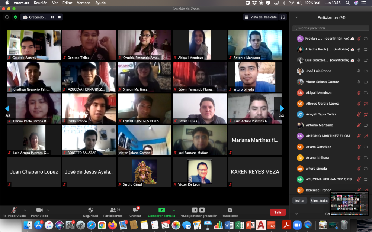372x232 pixels.
Task: Open the Ventana menu in menu bar
Action: (83, 3)
